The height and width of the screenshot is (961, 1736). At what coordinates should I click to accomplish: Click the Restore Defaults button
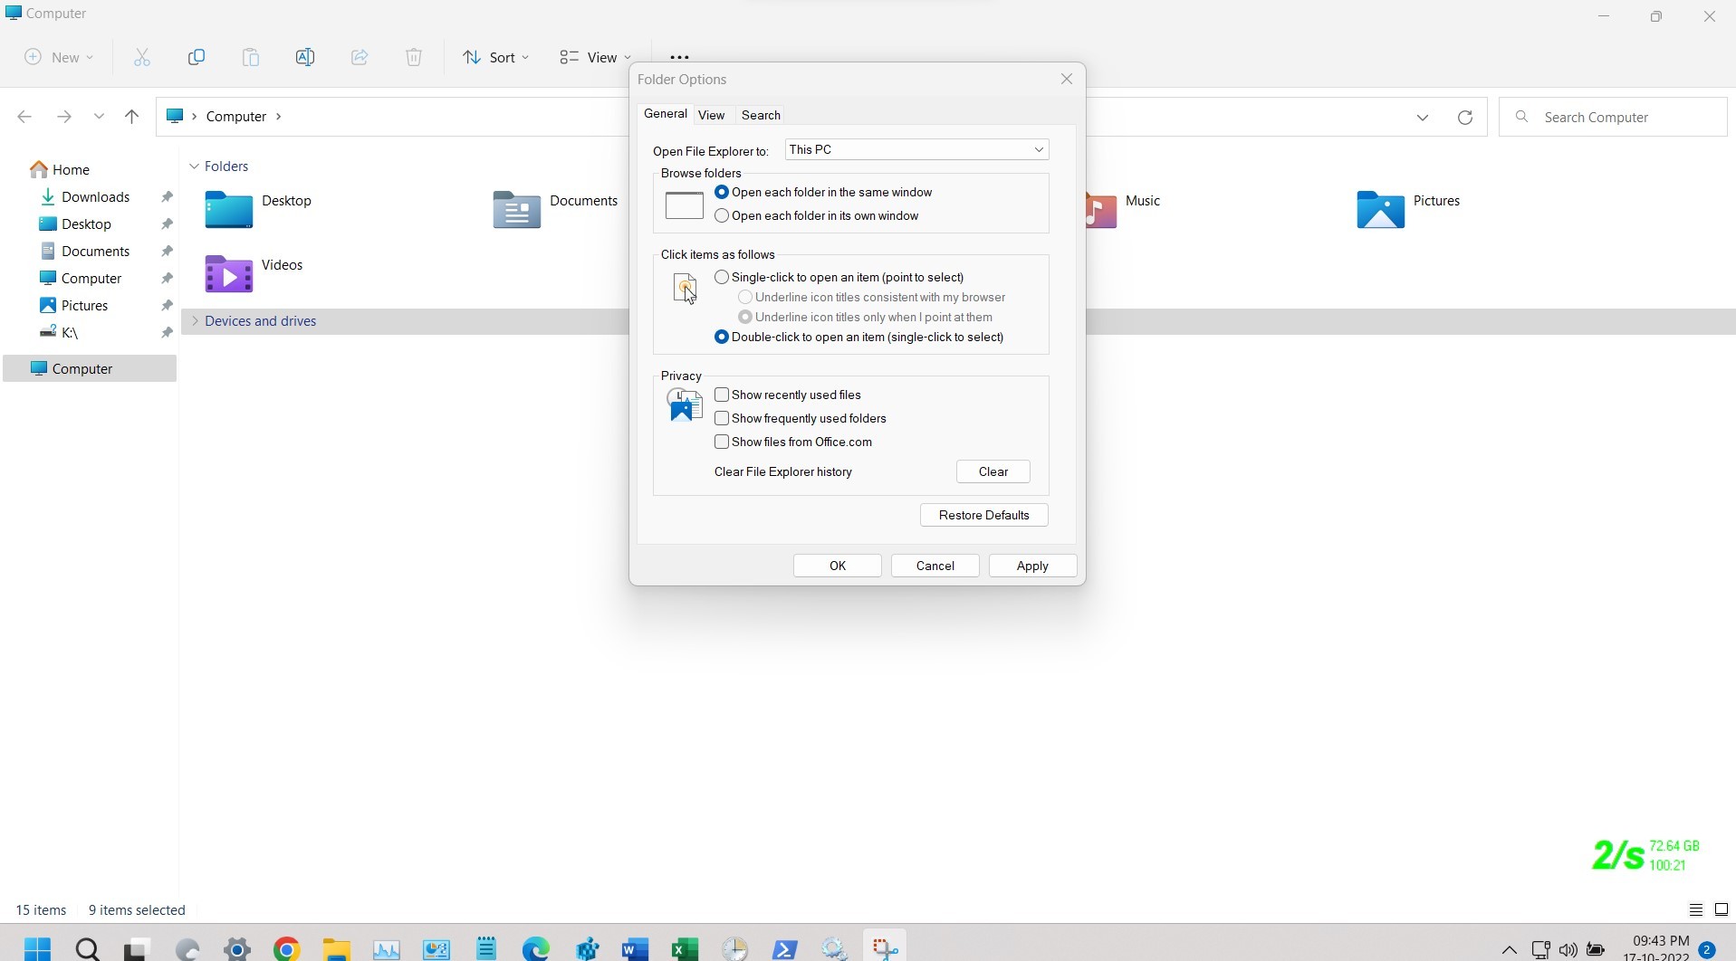(984, 515)
